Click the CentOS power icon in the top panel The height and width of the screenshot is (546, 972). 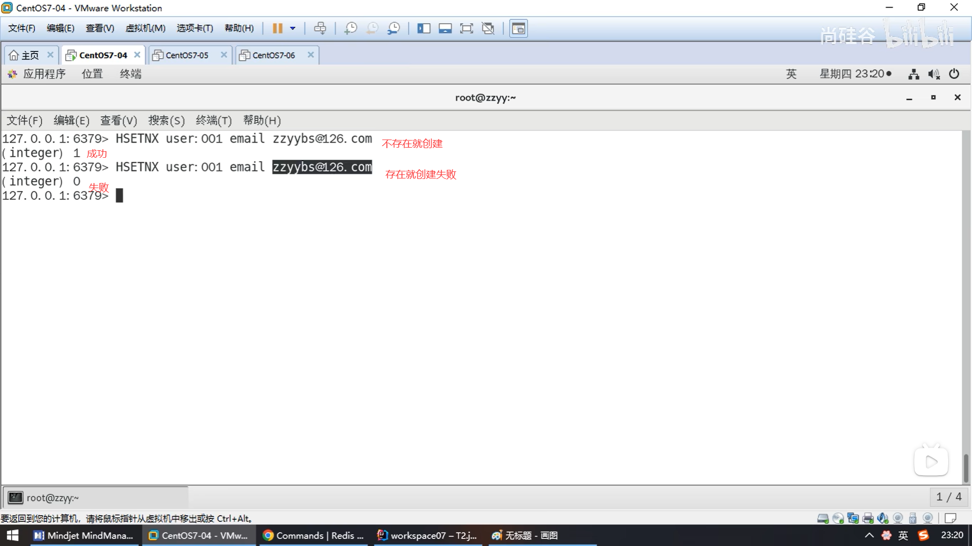point(954,74)
